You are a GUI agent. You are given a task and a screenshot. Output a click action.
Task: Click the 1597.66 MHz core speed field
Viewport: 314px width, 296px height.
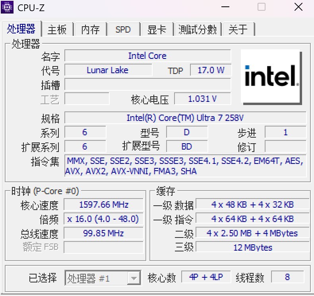coord(103,205)
